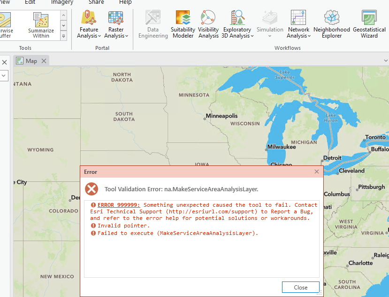The width and height of the screenshot is (389, 297).
Task: Click the Feature Analysis icon
Action: coord(88,19)
